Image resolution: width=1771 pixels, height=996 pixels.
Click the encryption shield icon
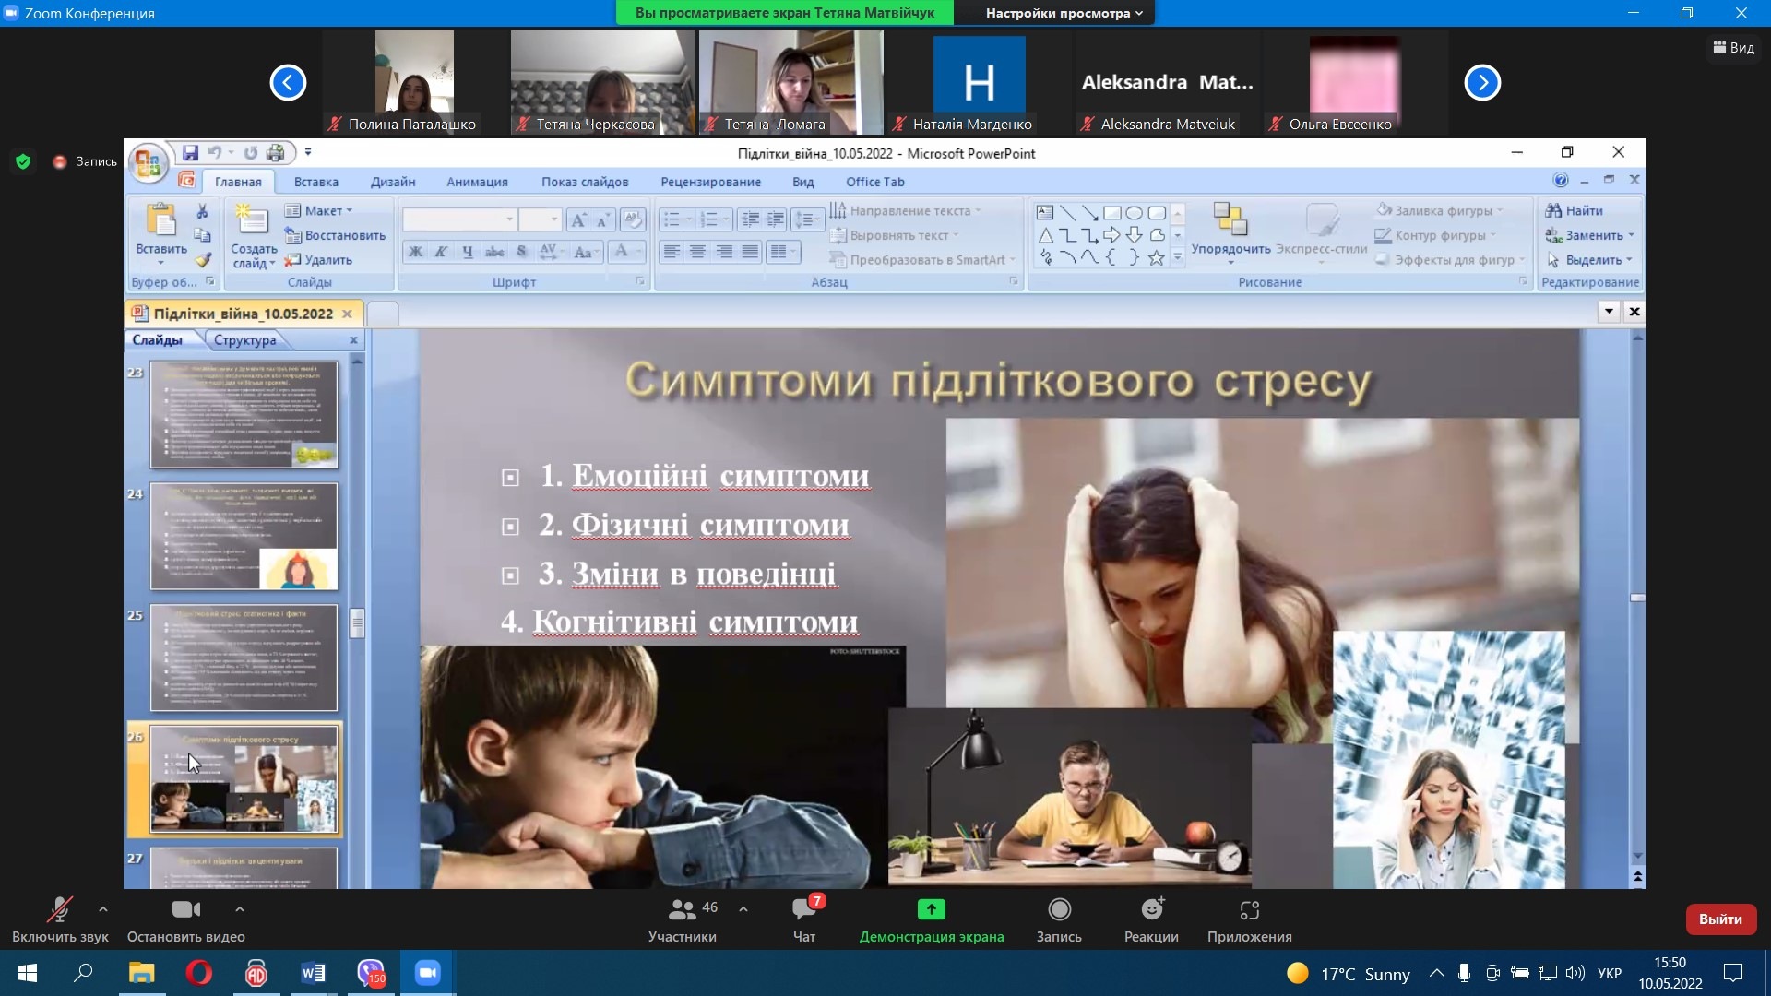[x=23, y=161]
